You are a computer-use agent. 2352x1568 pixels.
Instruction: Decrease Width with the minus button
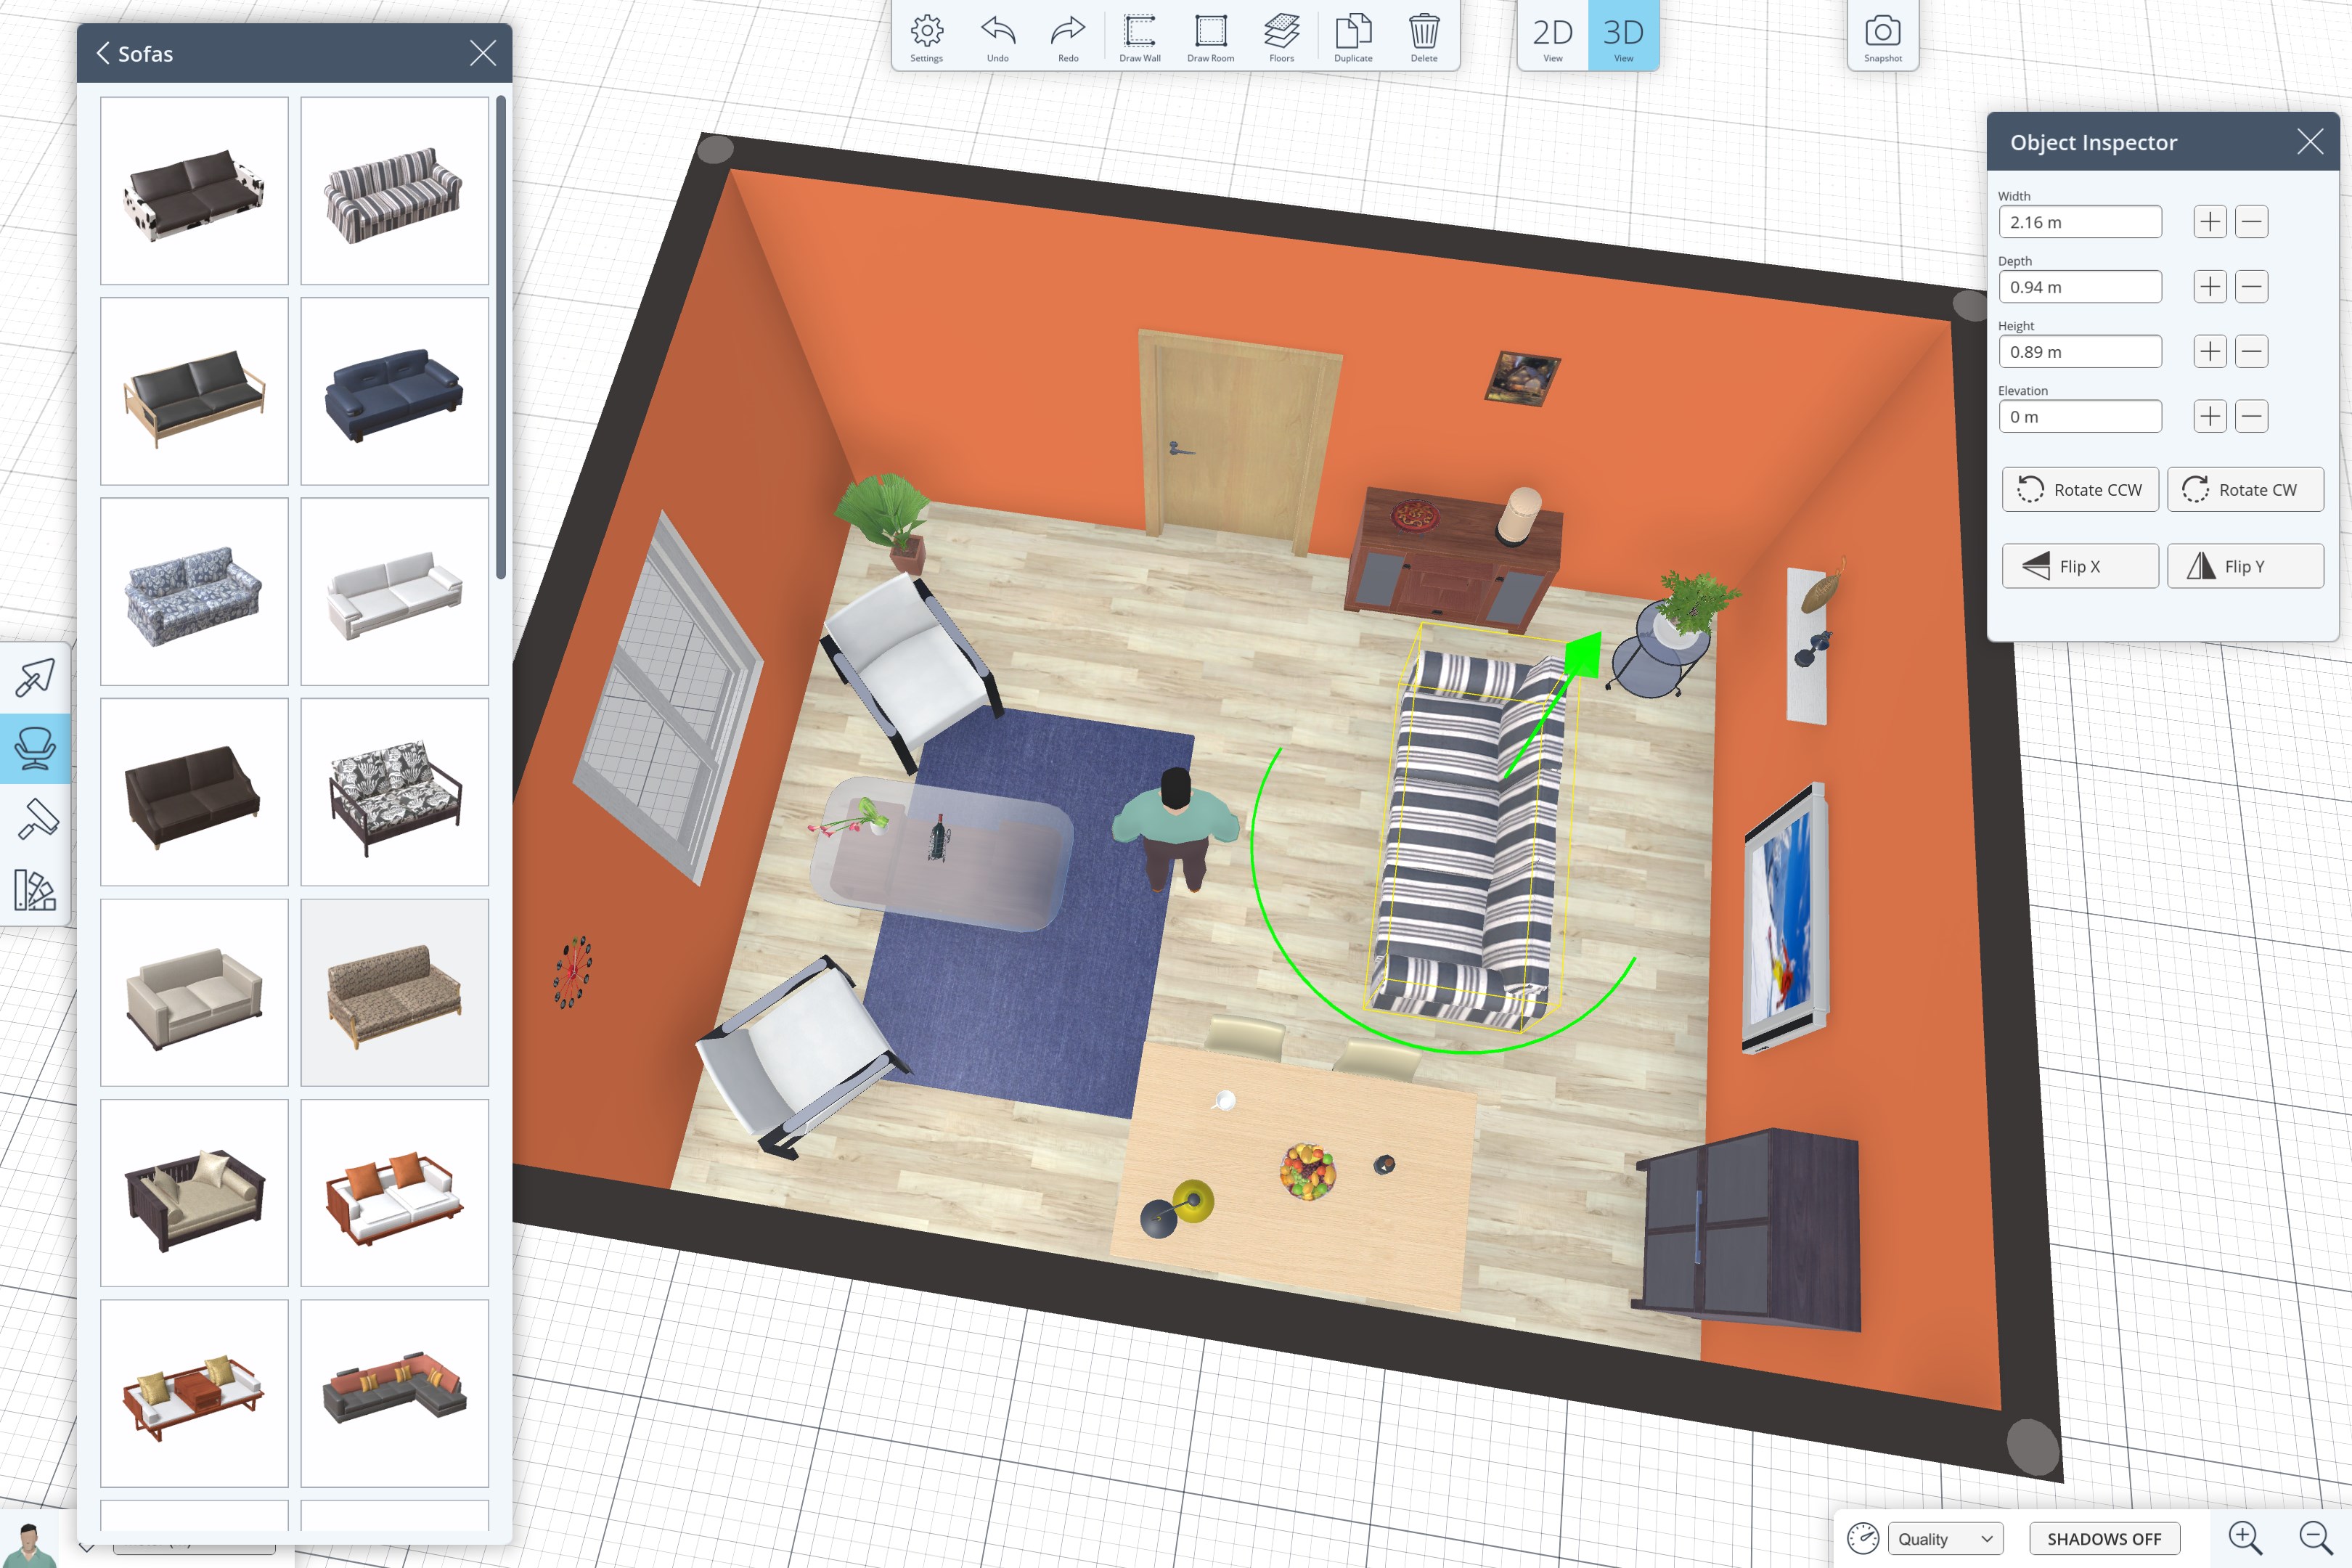(2252, 222)
